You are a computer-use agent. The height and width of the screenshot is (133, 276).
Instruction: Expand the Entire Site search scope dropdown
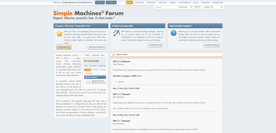coord(185,7)
